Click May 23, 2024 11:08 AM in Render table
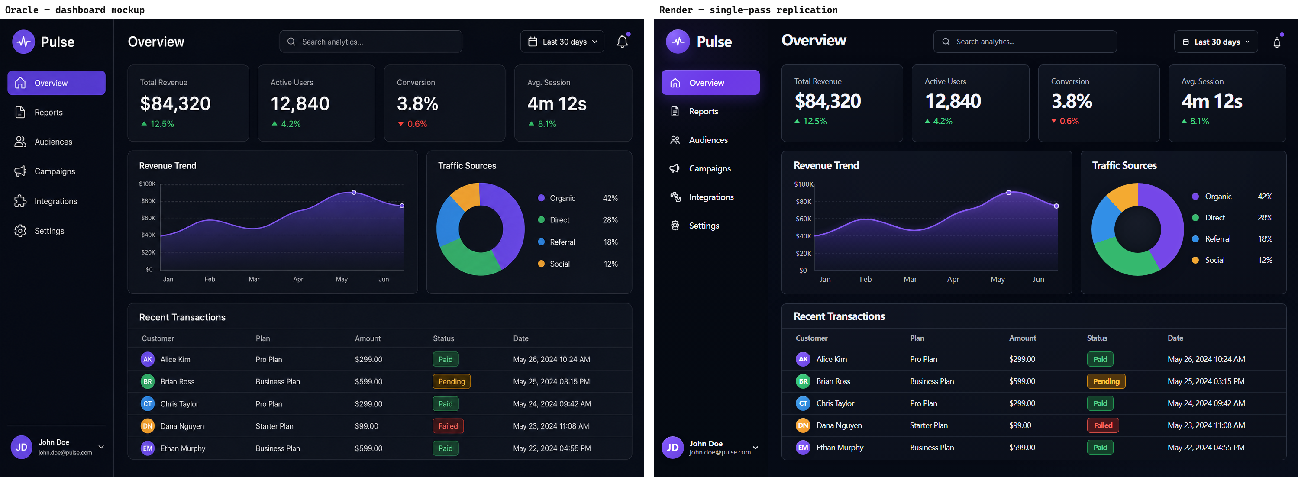Viewport: 1298px width, 477px height. point(1206,425)
